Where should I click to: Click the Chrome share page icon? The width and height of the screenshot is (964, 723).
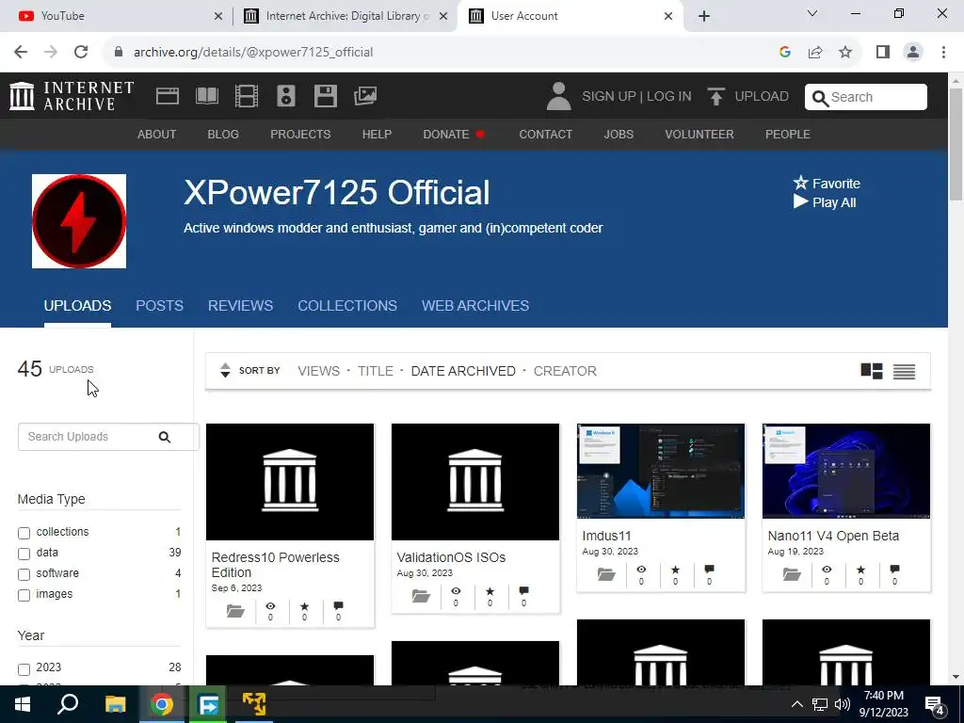pyautogui.click(x=815, y=53)
